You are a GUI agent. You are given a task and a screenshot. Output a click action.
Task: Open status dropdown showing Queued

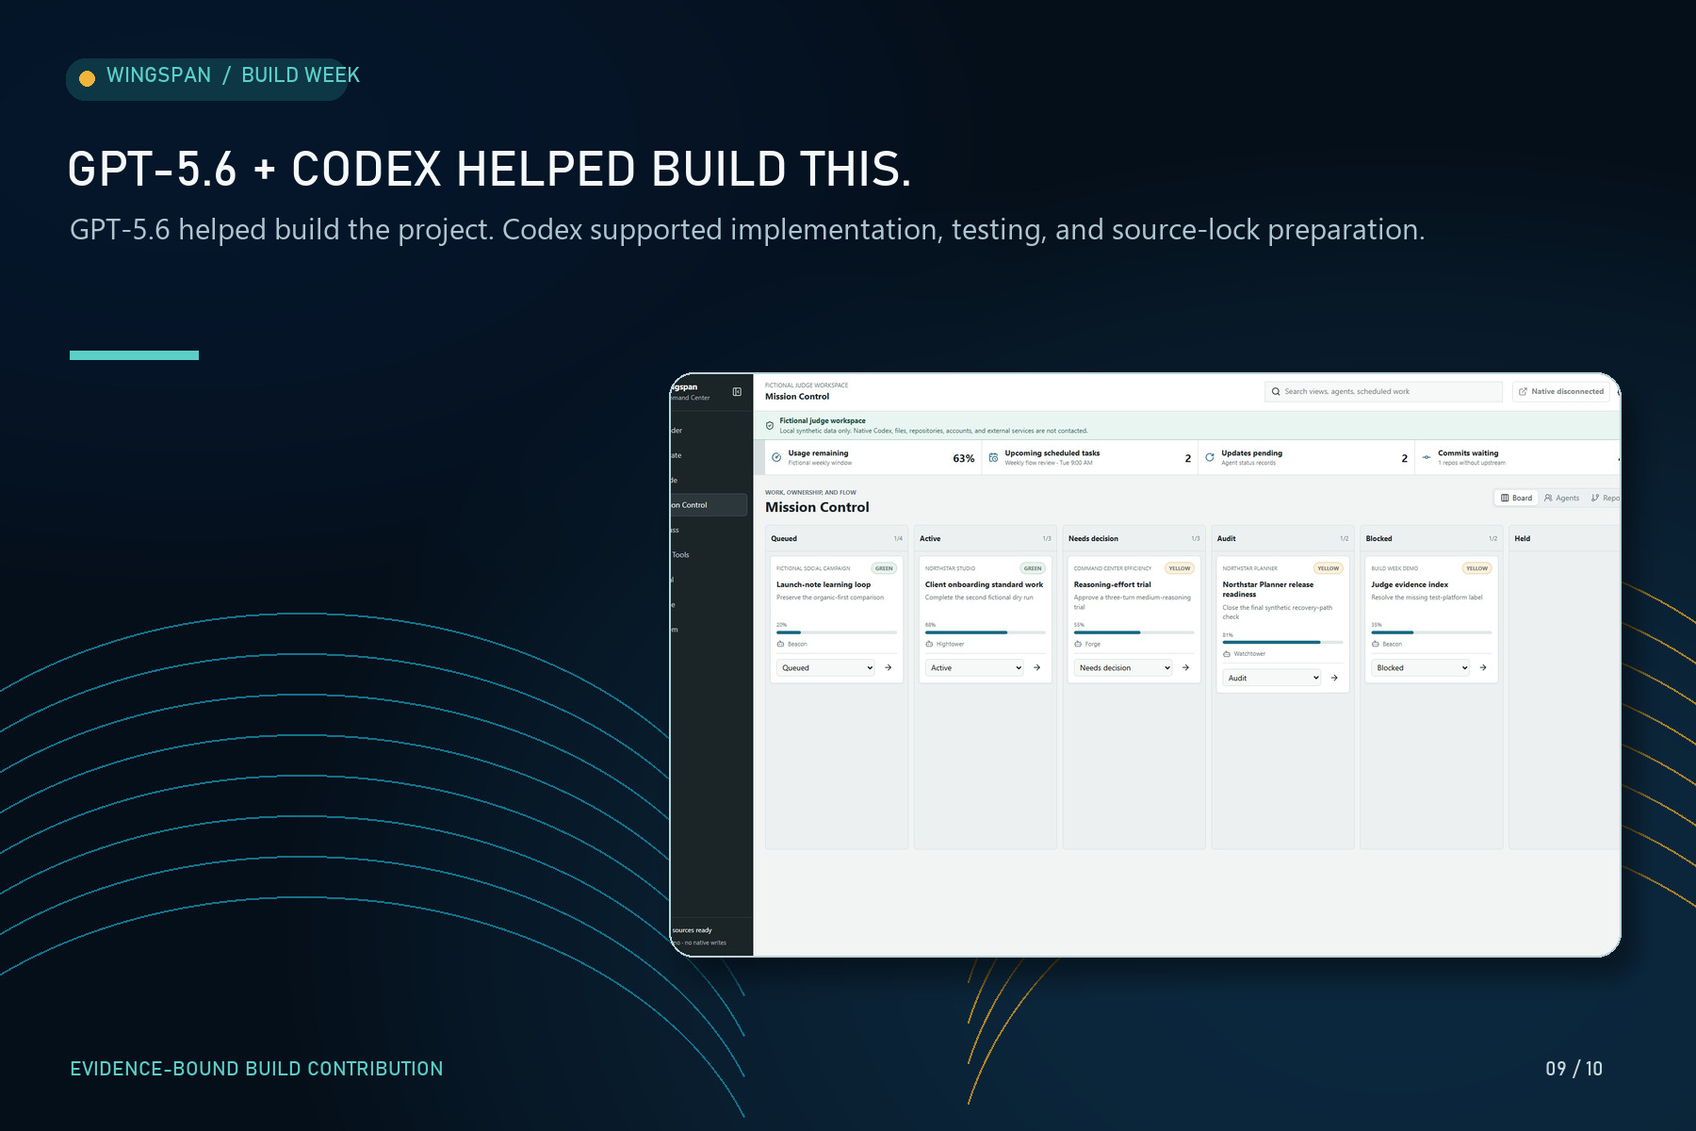(x=826, y=668)
